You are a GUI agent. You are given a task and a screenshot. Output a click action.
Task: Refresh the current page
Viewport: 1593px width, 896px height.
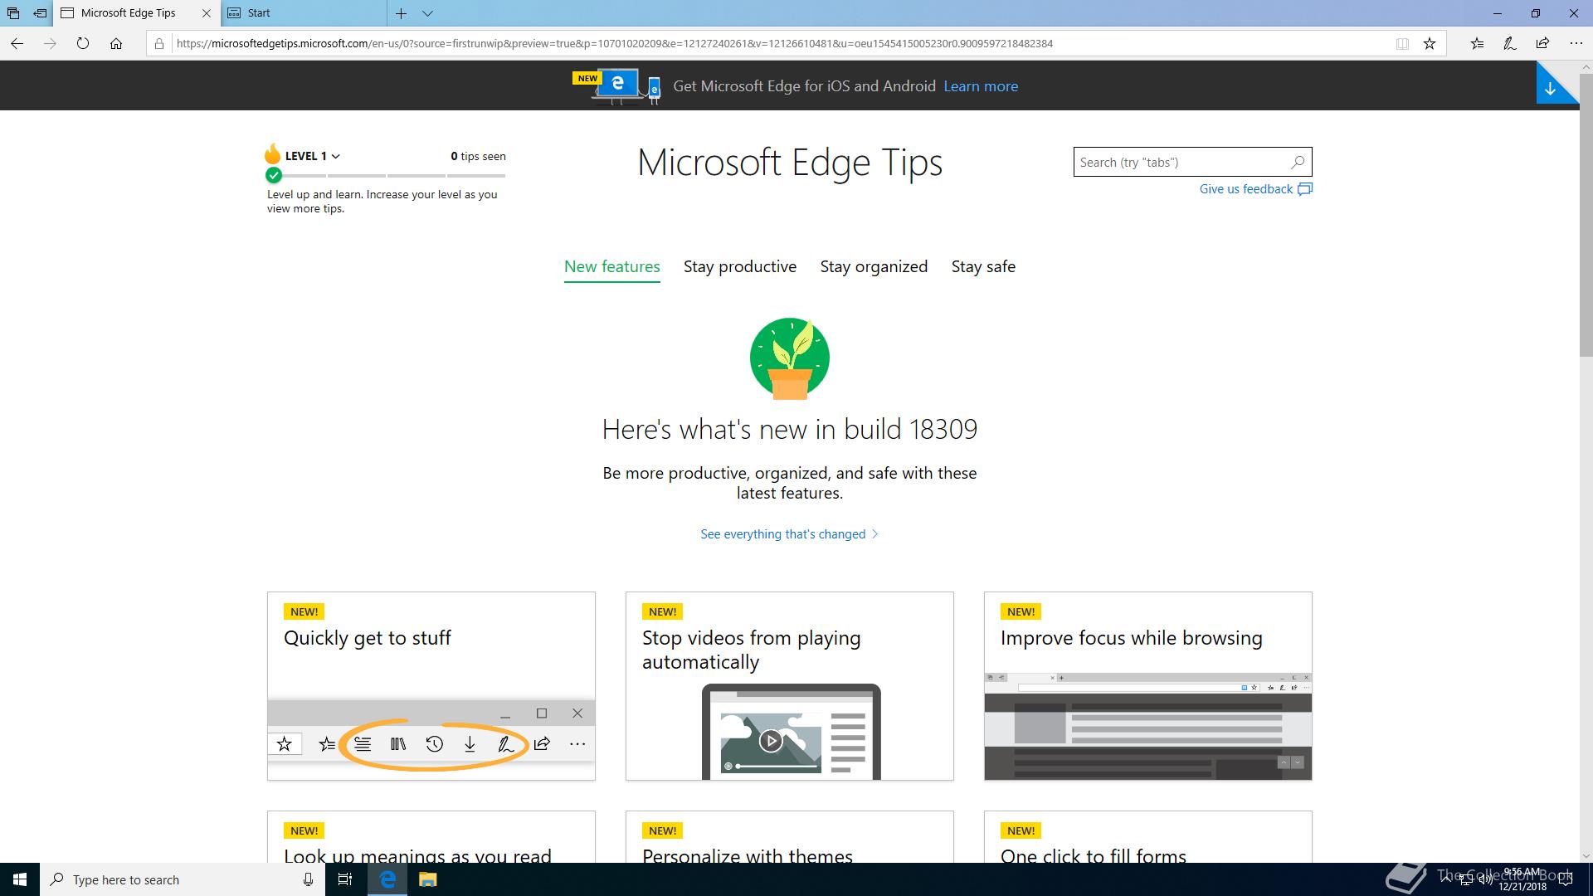tap(83, 44)
